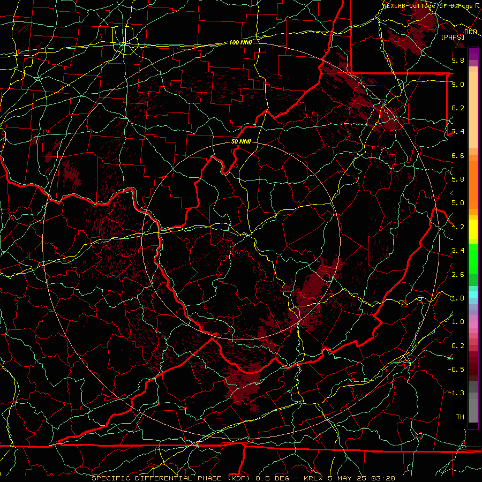Click the purple band at the top of the color bar
482x482 pixels.
(x=473, y=54)
